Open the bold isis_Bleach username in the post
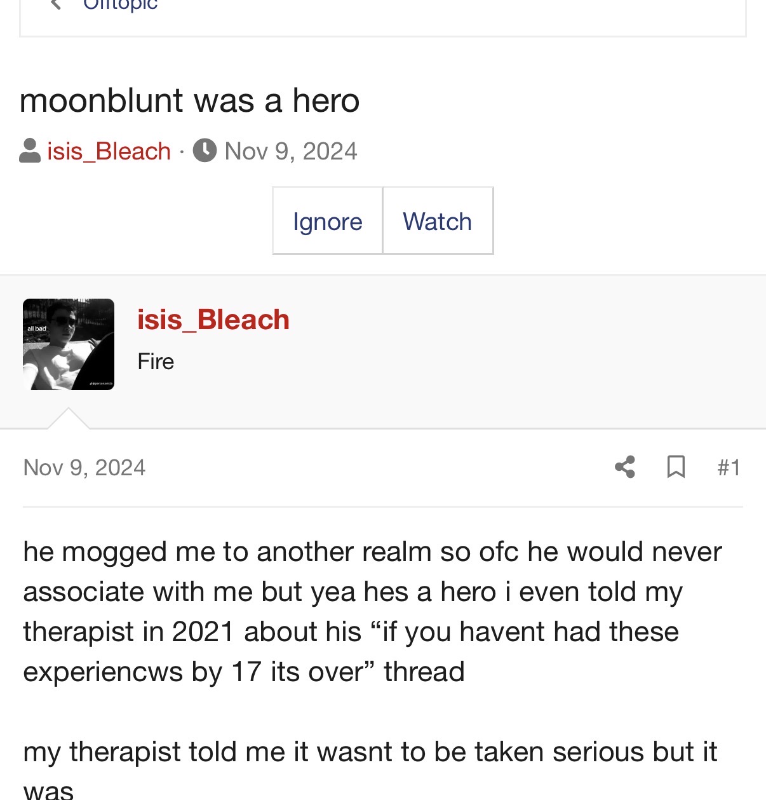This screenshot has width=766, height=800. 213,320
